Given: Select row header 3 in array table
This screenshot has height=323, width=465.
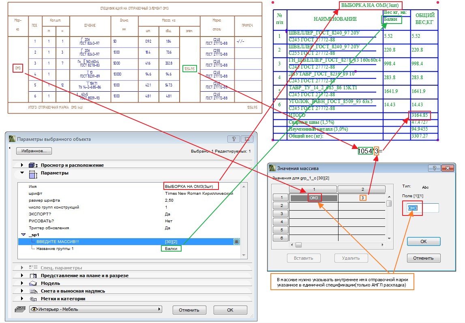Looking at the screenshot, I should [280, 213].
